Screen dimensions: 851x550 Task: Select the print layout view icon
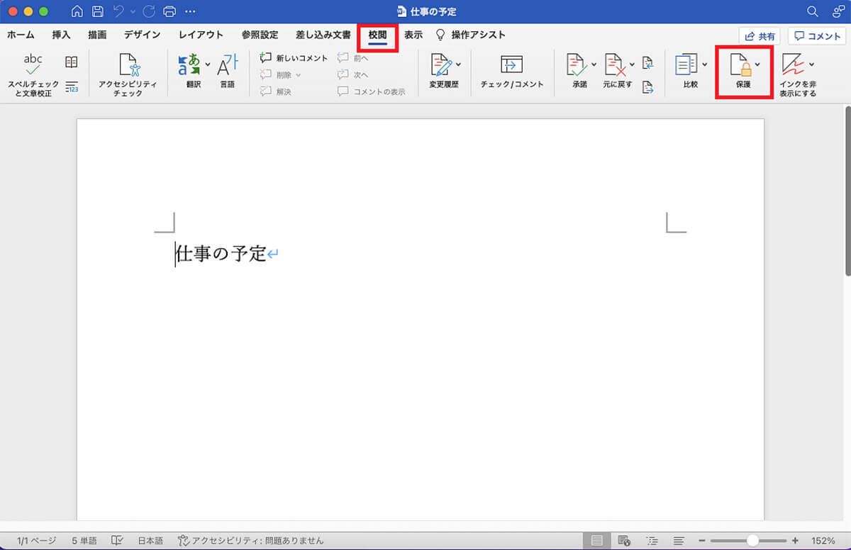tap(598, 540)
